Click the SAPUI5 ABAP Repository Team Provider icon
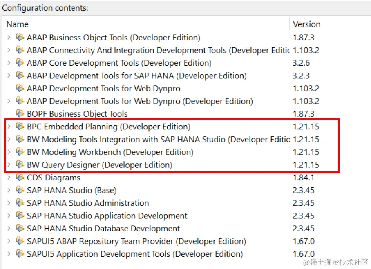The width and height of the screenshot is (371, 269). pos(19,241)
